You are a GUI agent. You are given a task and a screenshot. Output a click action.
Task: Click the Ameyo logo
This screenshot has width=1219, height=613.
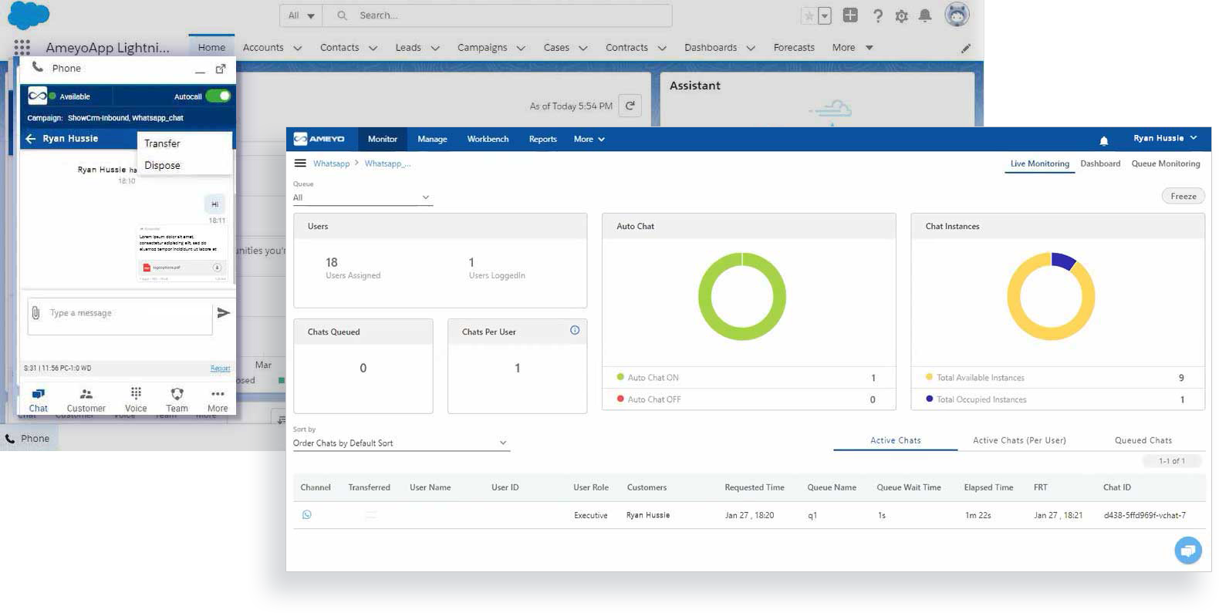319,139
